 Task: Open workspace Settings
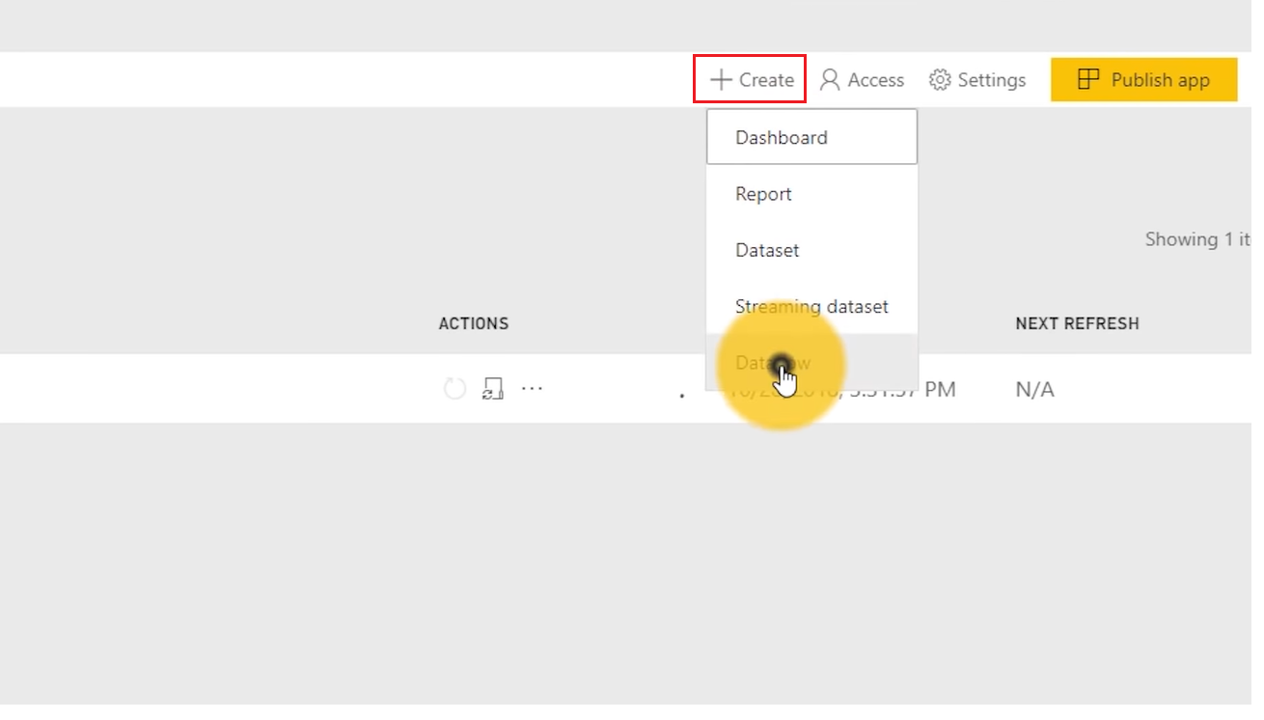pyautogui.click(x=977, y=80)
